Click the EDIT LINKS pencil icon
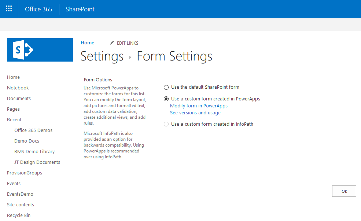Viewport: 361px width, 221px height. tap(112, 43)
